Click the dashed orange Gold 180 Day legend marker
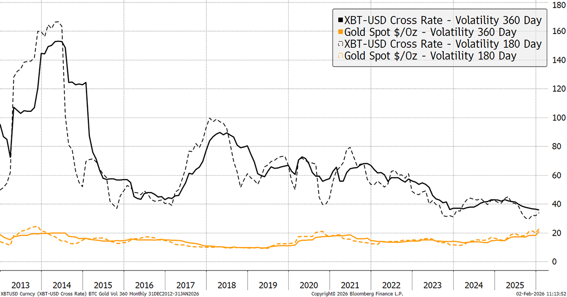The width and height of the screenshot is (567, 297). [x=341, y=56]
